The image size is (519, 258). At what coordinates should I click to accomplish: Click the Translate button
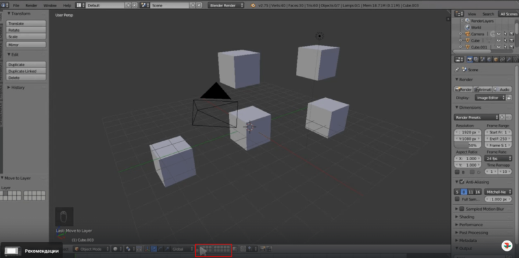26,23
